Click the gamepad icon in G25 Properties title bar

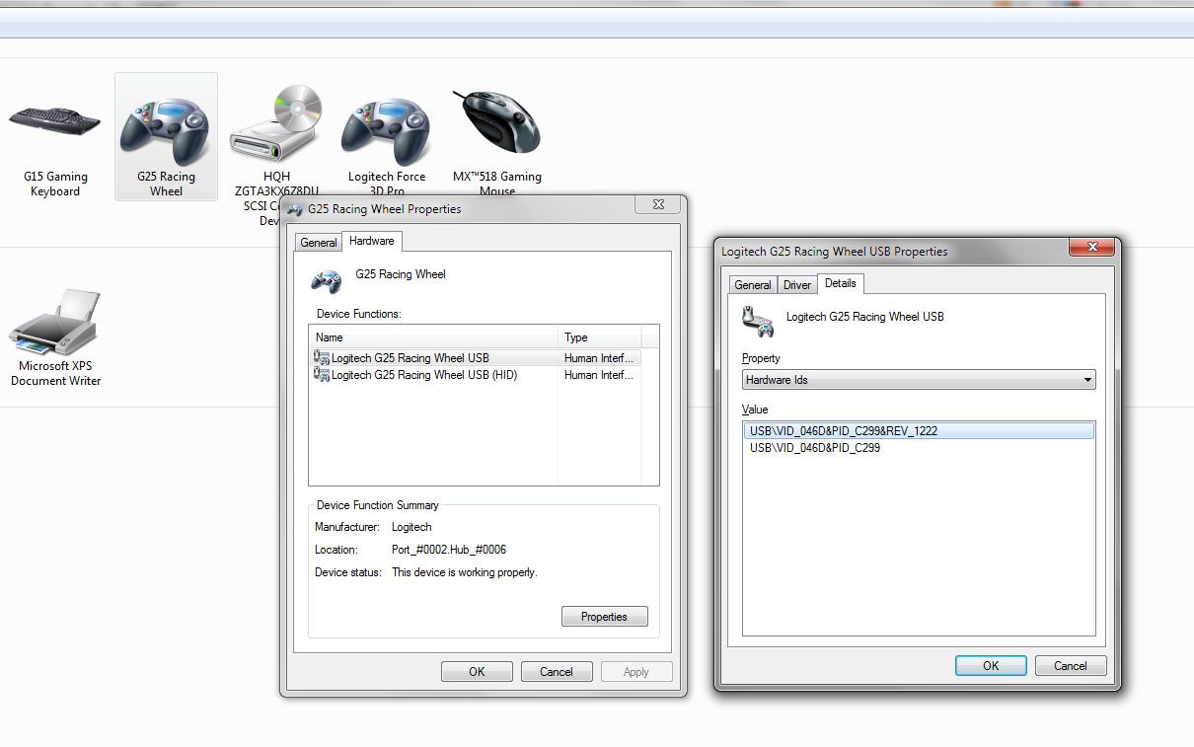point(296,209)
